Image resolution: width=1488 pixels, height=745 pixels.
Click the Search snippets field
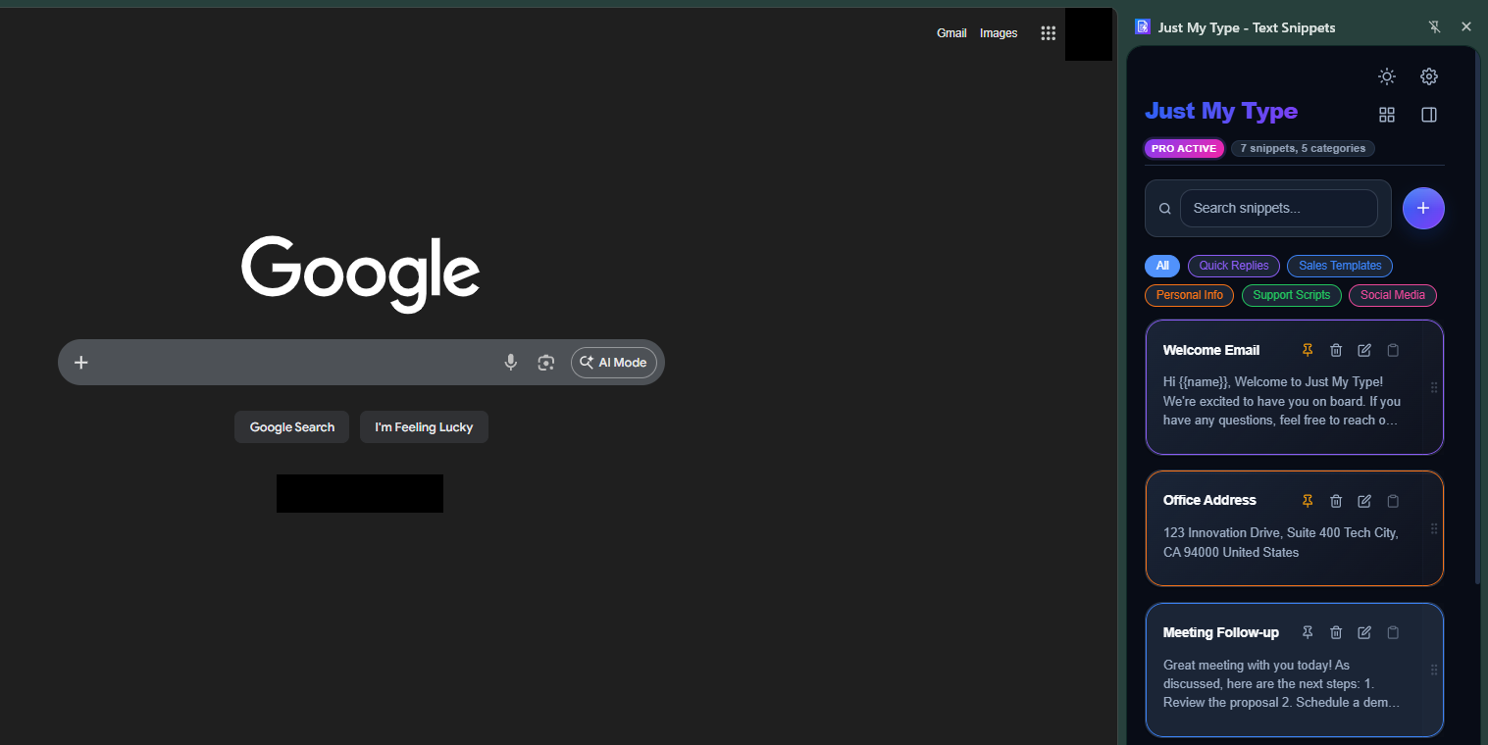coord(1278,208)
